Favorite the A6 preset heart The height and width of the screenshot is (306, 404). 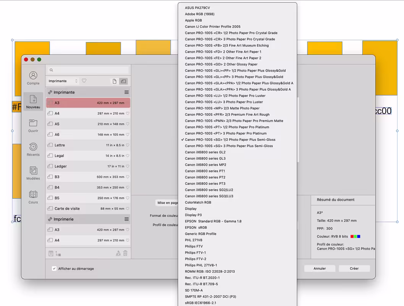(x=128, y=134)
